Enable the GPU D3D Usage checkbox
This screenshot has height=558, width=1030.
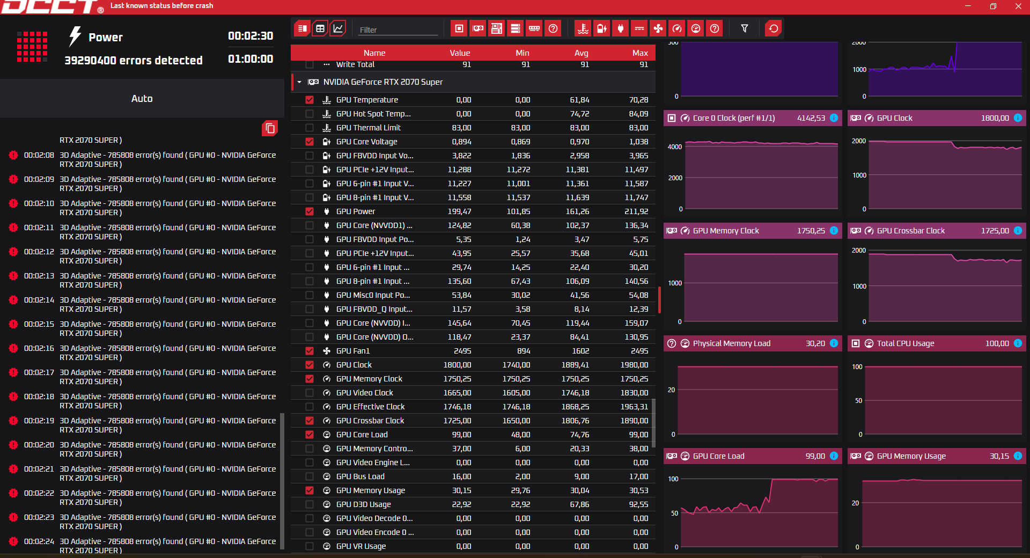pos(310,504)
